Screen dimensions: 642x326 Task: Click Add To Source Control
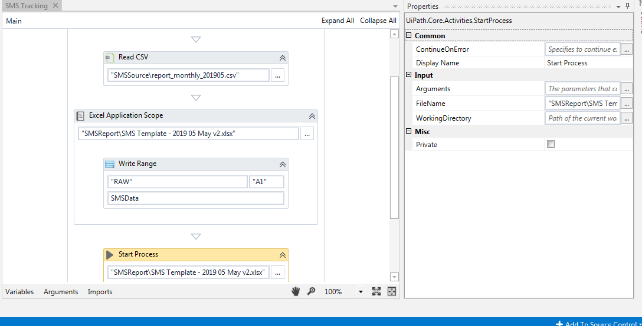598,324
